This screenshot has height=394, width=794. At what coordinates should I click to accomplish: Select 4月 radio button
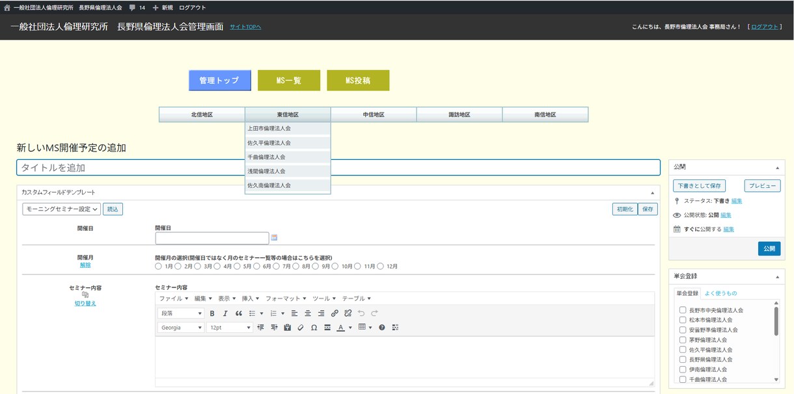pyautogui.click(x=217, y=266)
